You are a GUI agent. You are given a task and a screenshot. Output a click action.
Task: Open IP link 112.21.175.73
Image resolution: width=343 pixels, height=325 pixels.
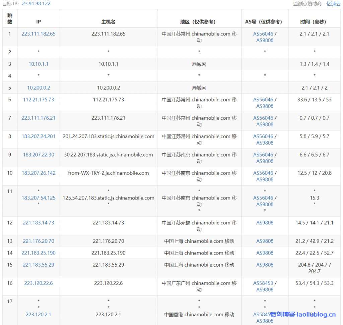38,99
